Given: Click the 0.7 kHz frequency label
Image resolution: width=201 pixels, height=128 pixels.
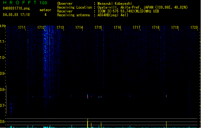Looking at the screenshot, I should [x=3, y=106].
